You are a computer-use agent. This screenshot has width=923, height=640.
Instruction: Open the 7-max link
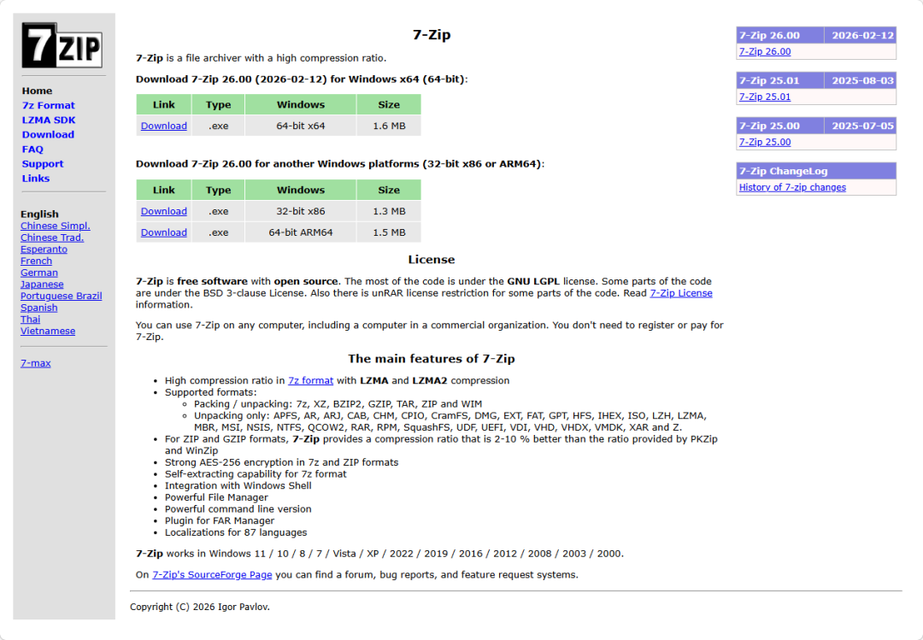[36, 363]
